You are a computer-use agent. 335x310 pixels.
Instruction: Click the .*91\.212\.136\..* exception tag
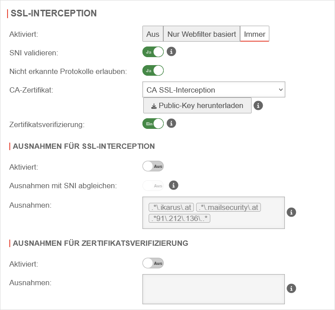click(x=180, y=218)
